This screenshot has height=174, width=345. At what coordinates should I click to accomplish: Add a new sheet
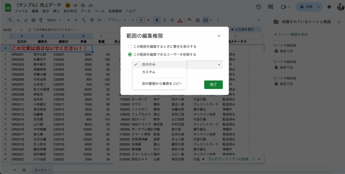tap(14, 170)
